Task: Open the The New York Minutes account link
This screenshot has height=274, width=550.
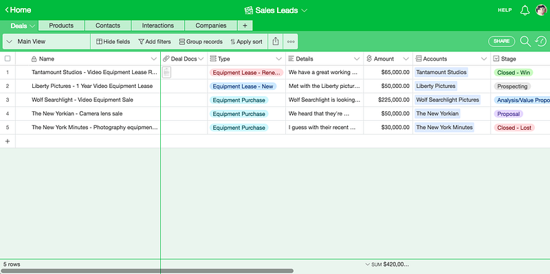Action: 444,127
